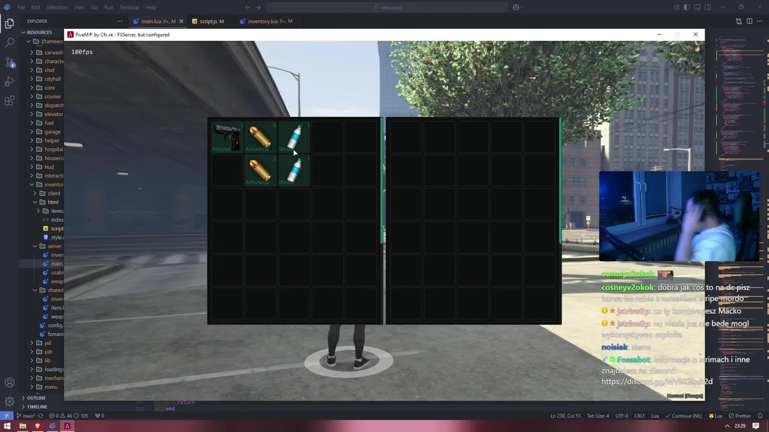Expand the dispatch folder

(46, 106)
